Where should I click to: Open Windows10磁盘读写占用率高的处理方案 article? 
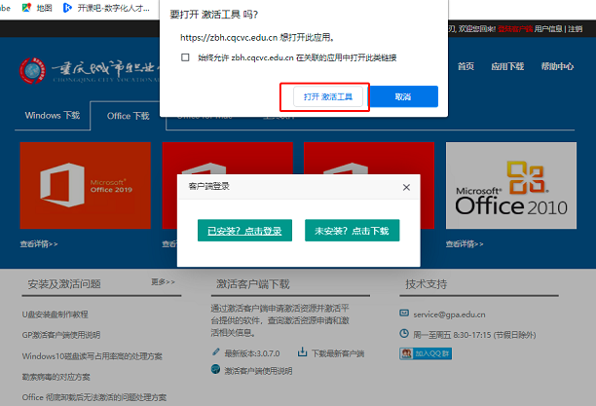(x=92, y=356)
